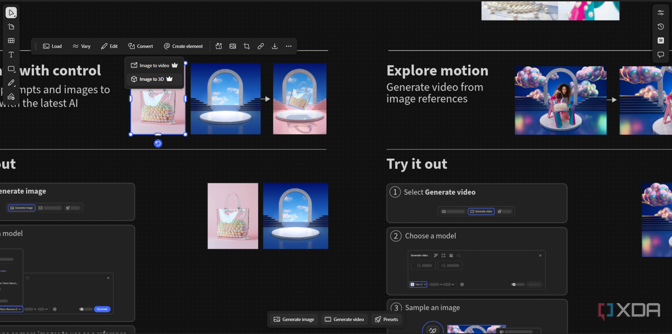The height and width of the screenshot is (334, 672).
Task: Open the St Adobe Stock panel
Action: (x=661, y=41)
